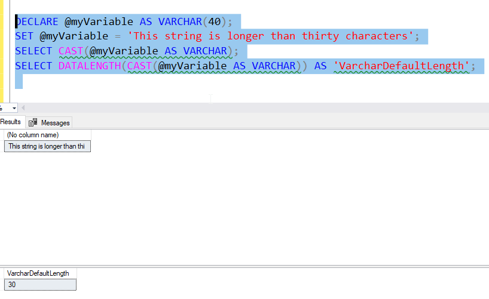
Task: Click the 'VarcharDefaultLength' alias in the query
Action: 401,66
